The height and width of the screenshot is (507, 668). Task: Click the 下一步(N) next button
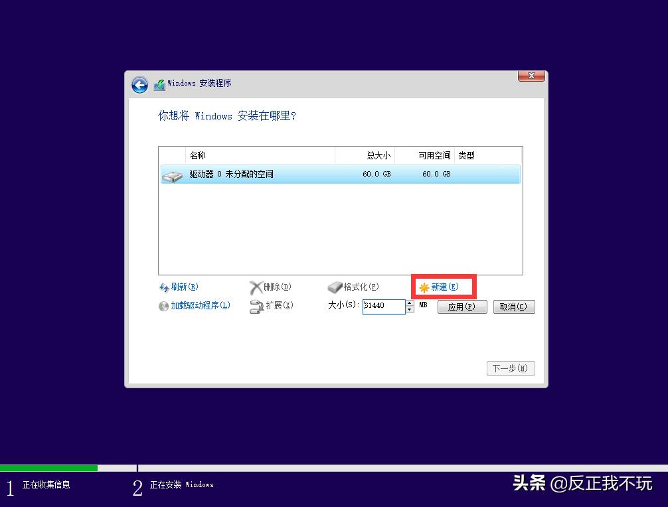511,368
